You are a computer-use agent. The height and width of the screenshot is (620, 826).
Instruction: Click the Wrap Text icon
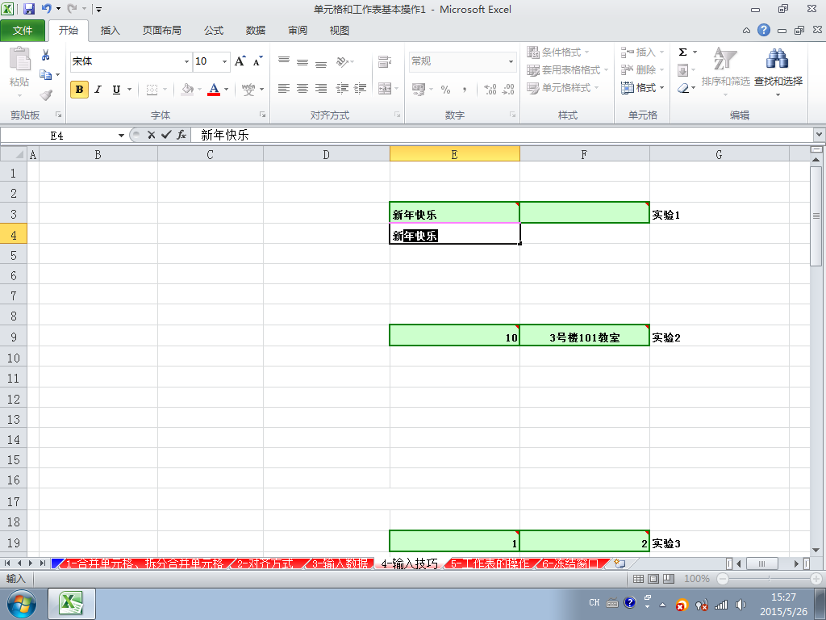click(385, 62)
